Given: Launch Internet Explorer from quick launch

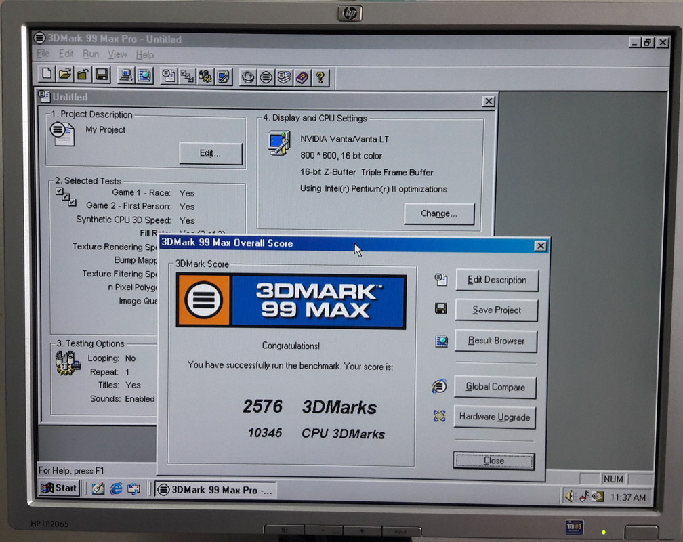Looking at the screenshot, I should pos(116,489).
